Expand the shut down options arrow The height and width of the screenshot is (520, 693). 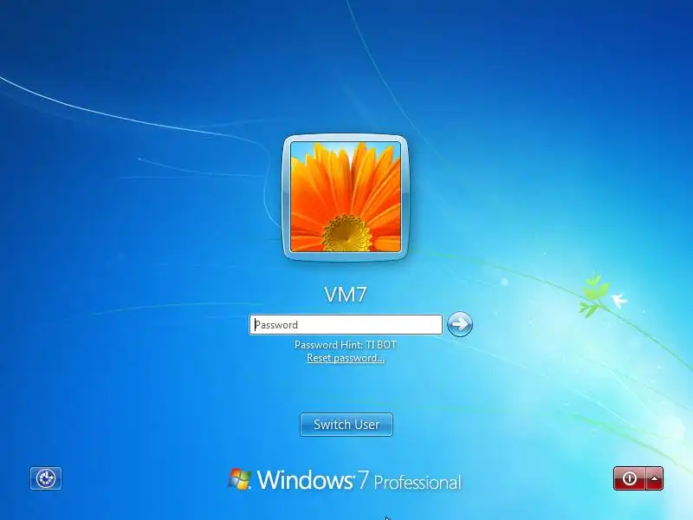coord(655,478)
